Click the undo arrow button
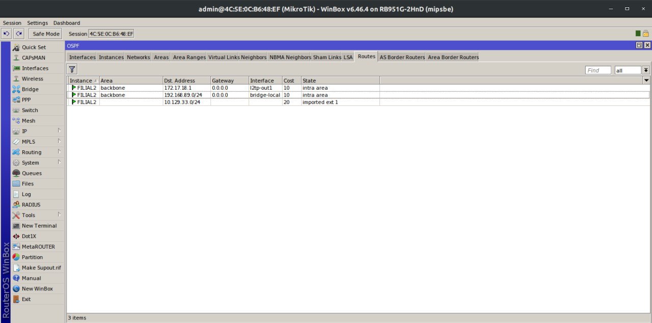The width and height of the screenshot is (652, 323). pos(6,34)
